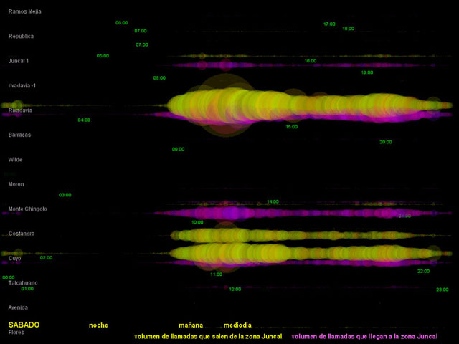Click the yellow outgoing calls legend text
This screenshot has height=344, width=459.
pyautogui.click(x=208, y=336)
